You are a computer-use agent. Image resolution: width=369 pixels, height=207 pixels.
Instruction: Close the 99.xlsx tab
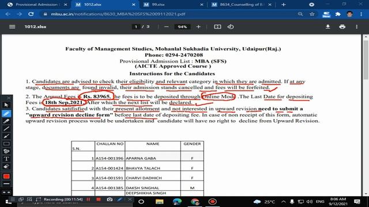click(202, 5)
